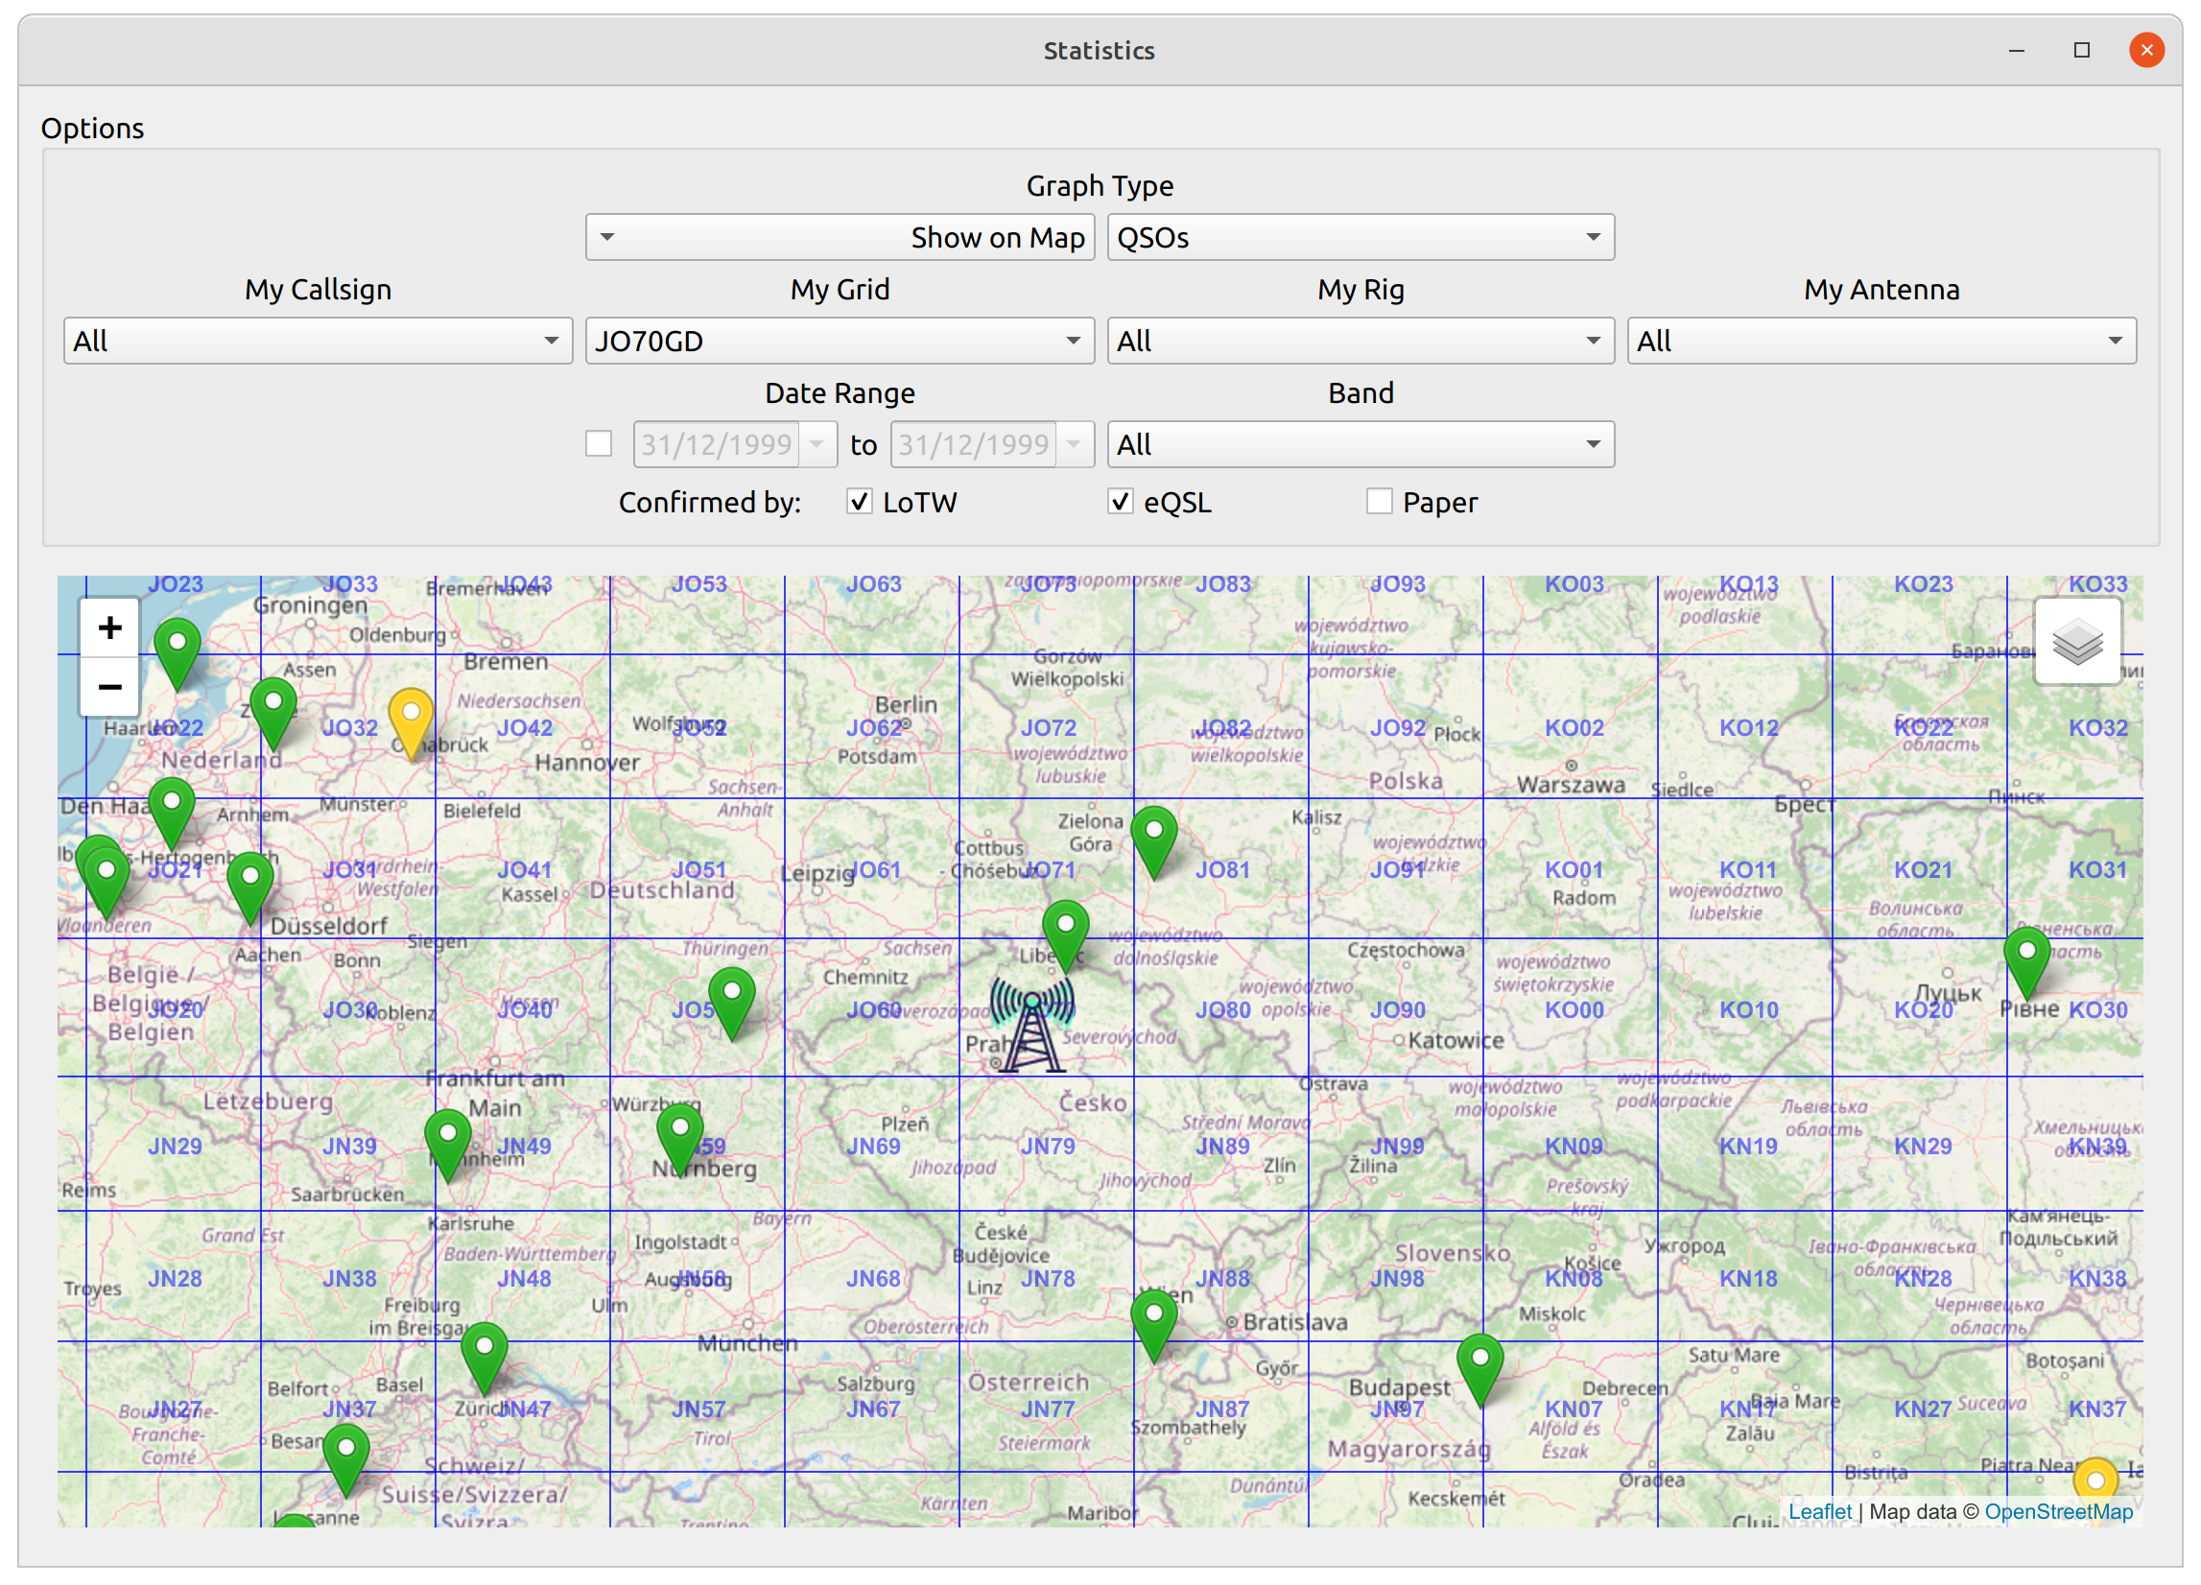The width and height of the screenshot is (2201, 1585).
Task: Open the OpenStreetMap attribution link
Action: pos(2058,1511)
